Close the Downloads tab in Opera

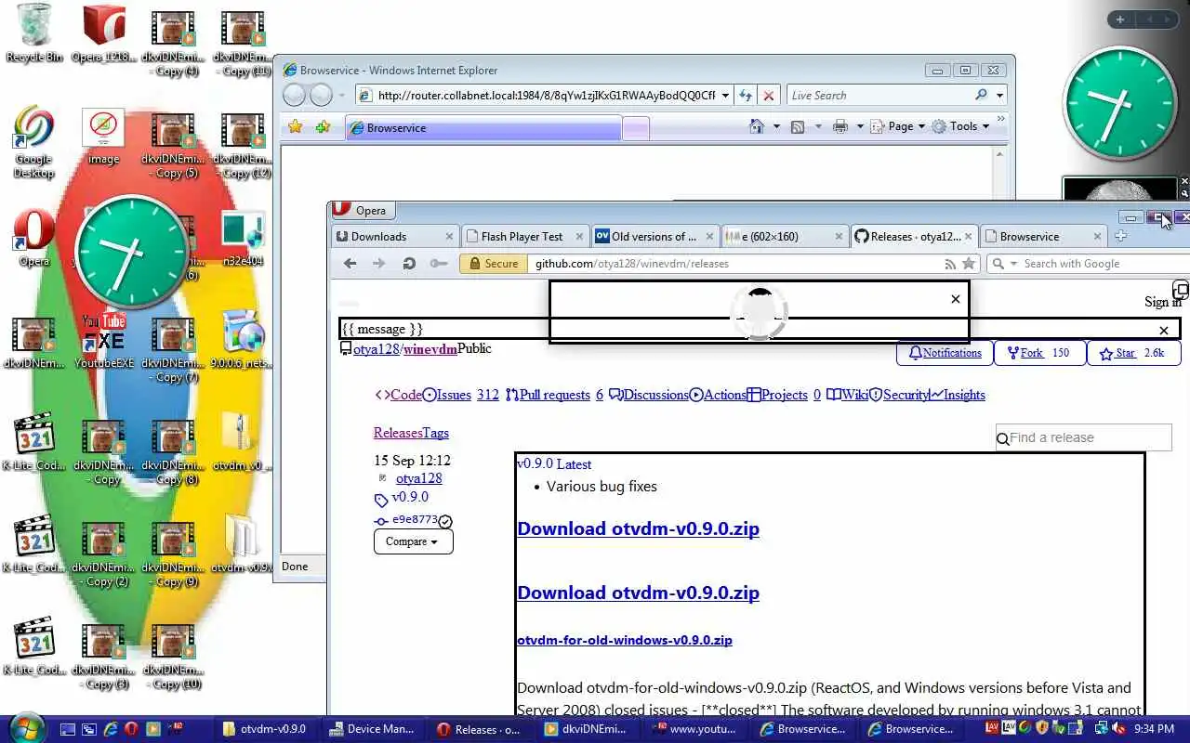pos(449,237)
